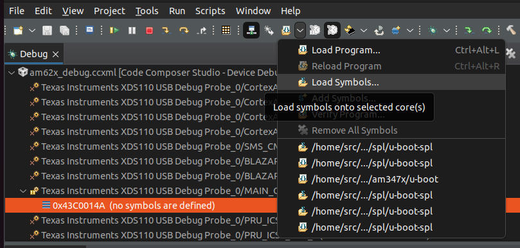Screen dimensions: 520x248
Task: Click the orange grid toolbar icon
Action: point(226,30)
